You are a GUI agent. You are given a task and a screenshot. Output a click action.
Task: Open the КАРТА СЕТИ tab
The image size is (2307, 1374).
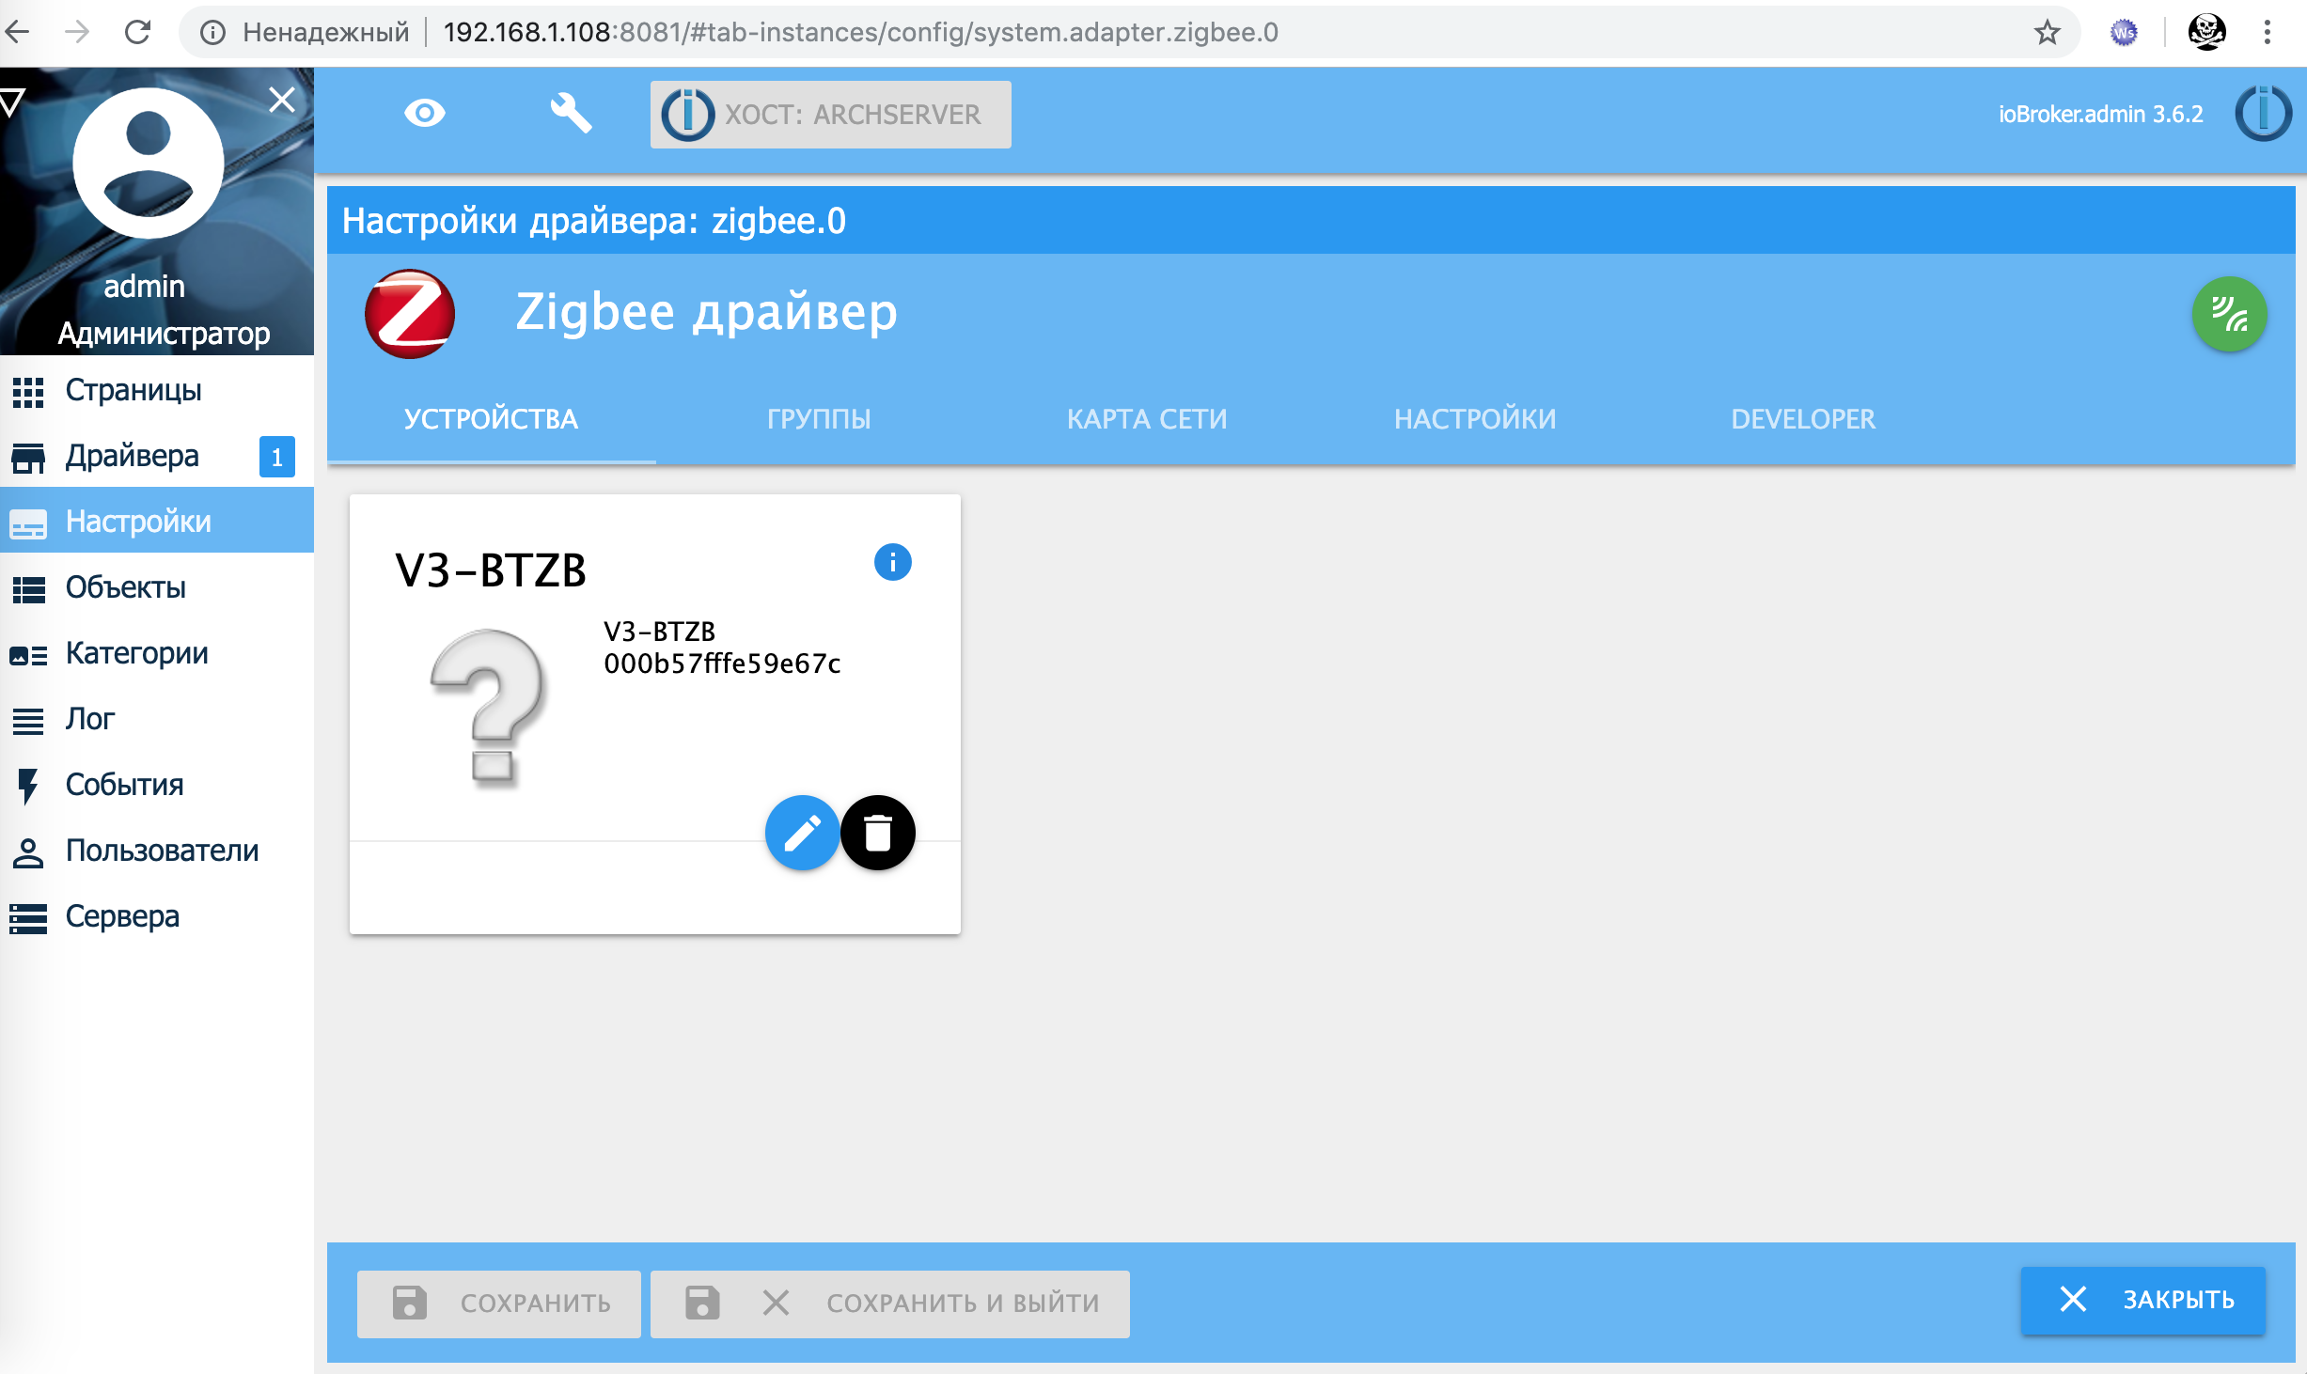click(x=1147, y=419)
